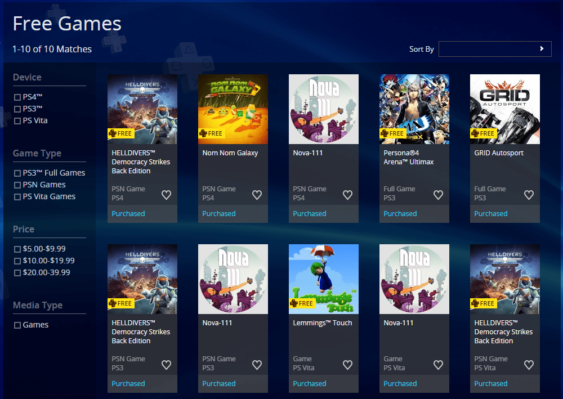Screen dimensions: 563x399
Task: Open HELLDIVERS PS3 cover thumbnail
Action: point(142,279)
